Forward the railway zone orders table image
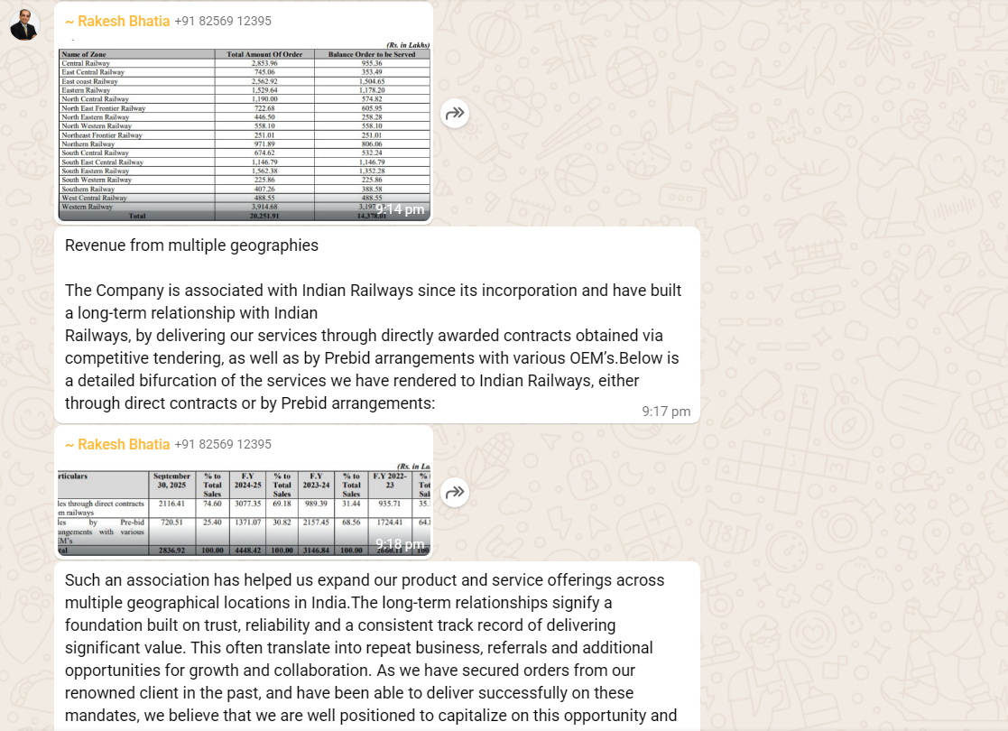Image resolution: width=1008 pixels, height=731 pixels. [x=455, y=113]
